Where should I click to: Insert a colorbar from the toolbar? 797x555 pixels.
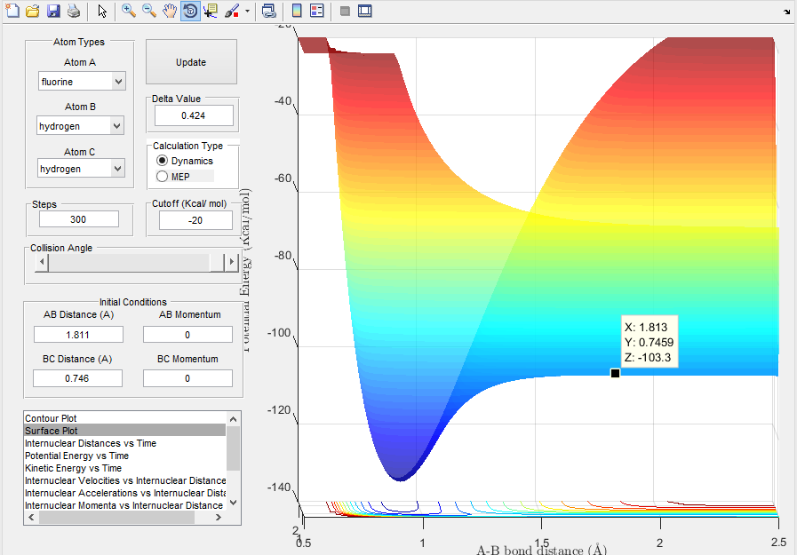(297, 12)
